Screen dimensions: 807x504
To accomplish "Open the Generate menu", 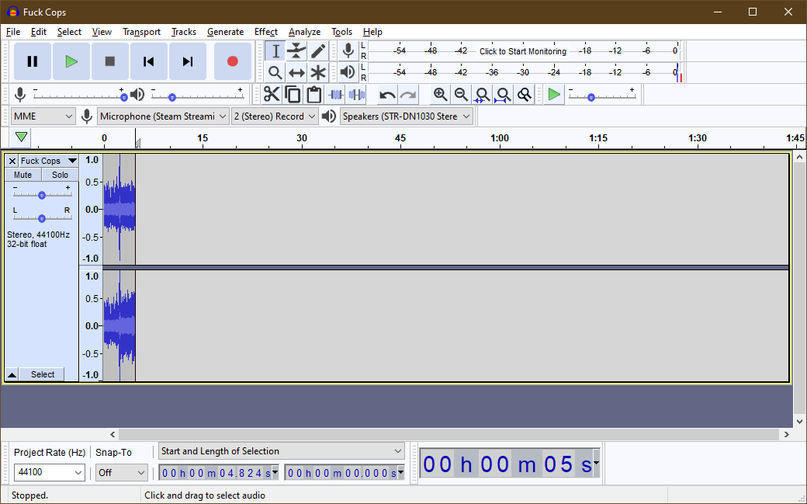I will (225, 32).
